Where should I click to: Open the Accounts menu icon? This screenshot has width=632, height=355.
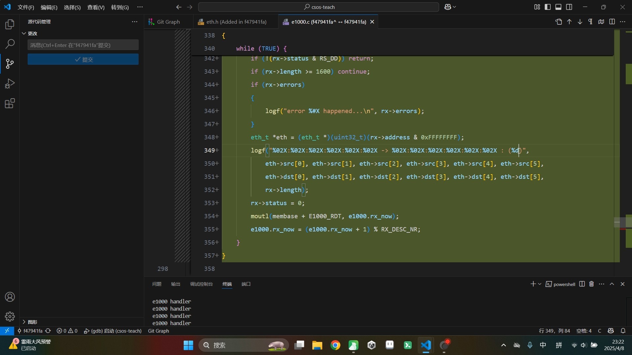(x=10, y=297)
